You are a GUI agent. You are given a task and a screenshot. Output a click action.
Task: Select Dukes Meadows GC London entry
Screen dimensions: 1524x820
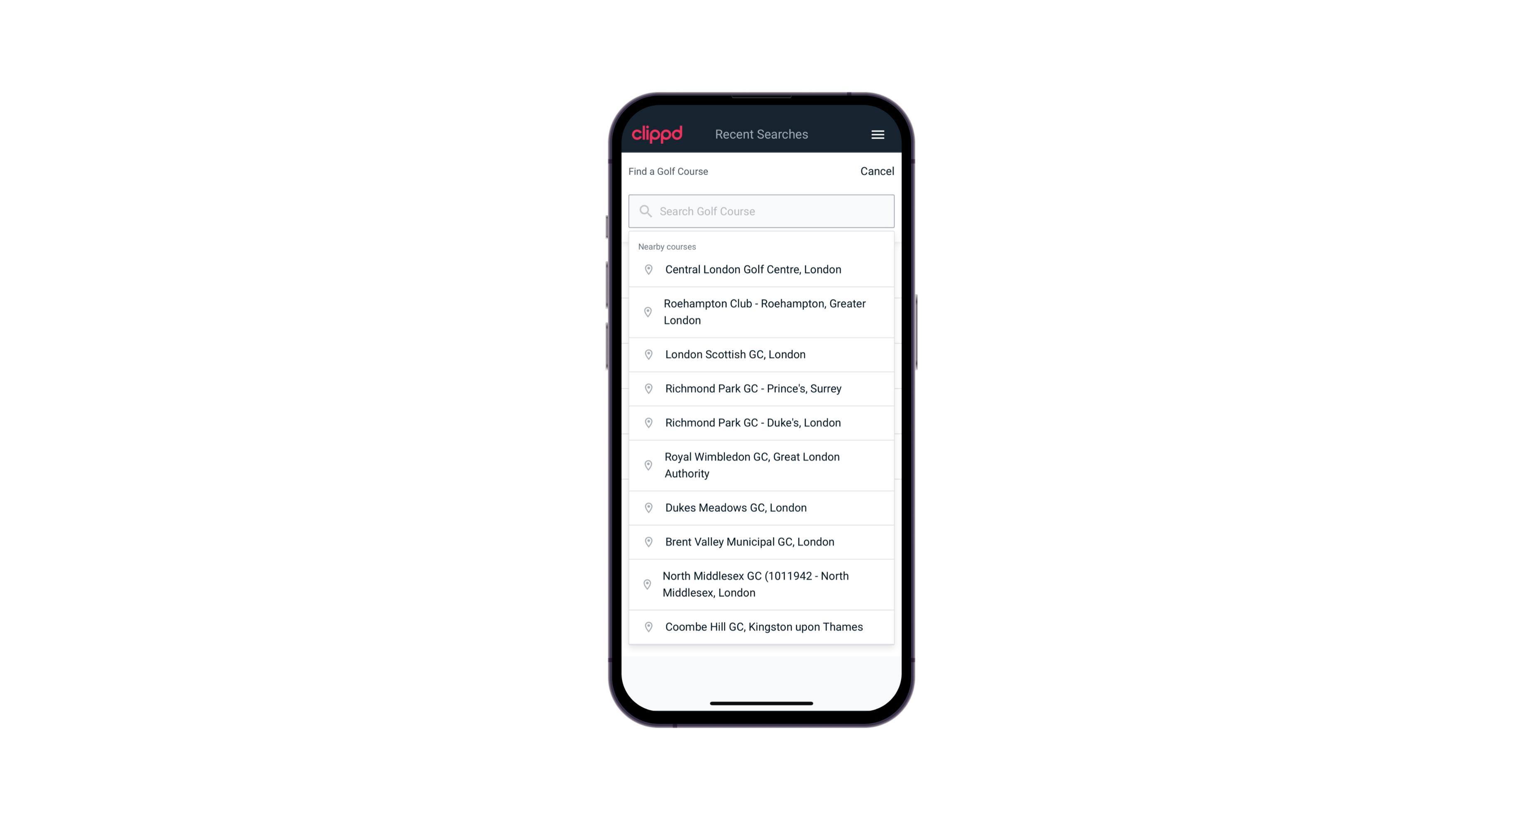(x=761, y=507)
